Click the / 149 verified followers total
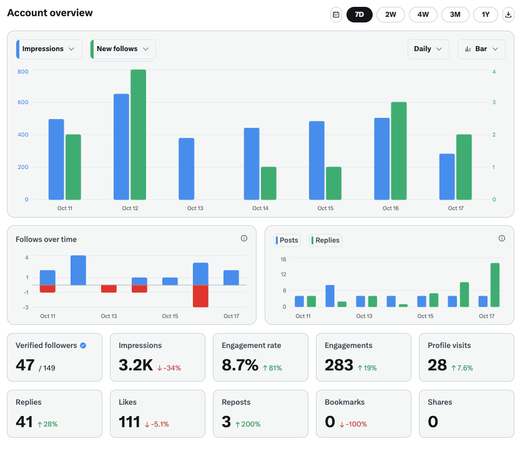520x449 pixels. pyautogui.click(x=47, y=368)
